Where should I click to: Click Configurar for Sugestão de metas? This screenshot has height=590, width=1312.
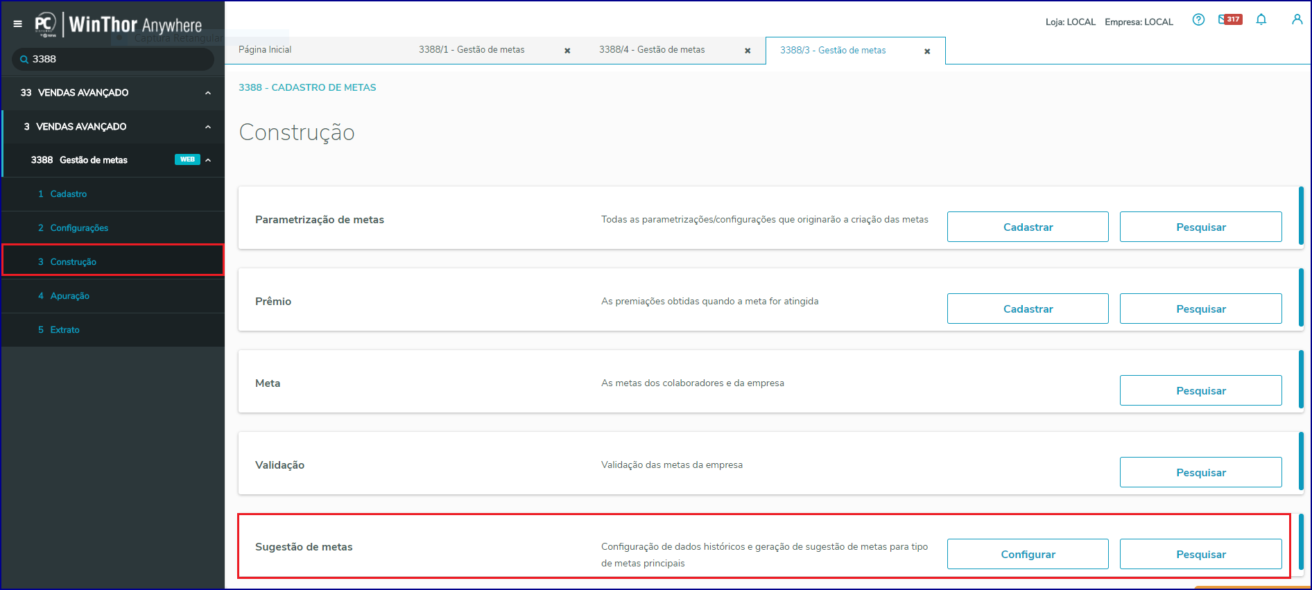point(1028,554)
